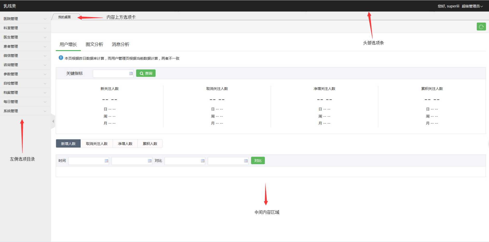Select 我的桌面 page tab
This screenshot has width=489, height=242.
click(65, 17)
